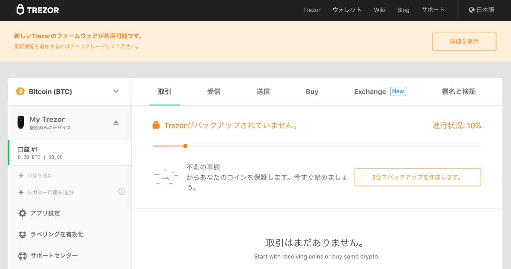
Task: Click the 進行状況: 10% text
Action: 457,126
